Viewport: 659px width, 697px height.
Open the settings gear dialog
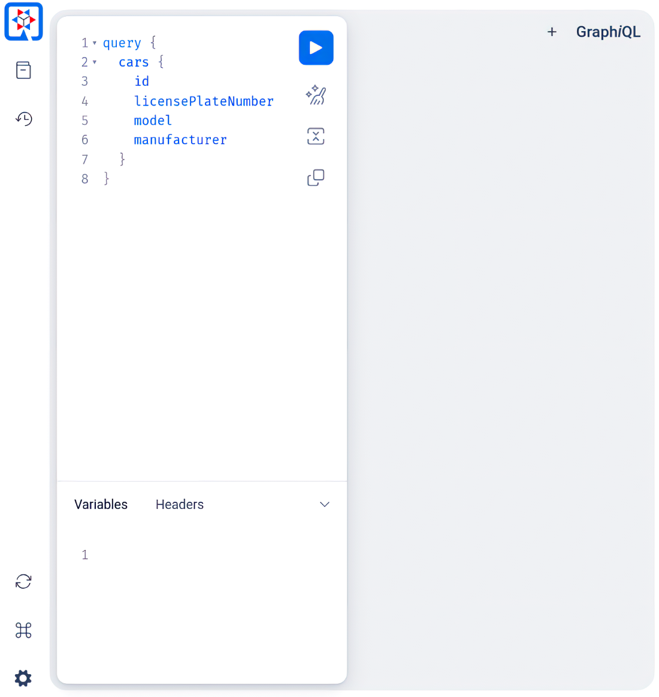pyautogui.click(x=23, y=678)
